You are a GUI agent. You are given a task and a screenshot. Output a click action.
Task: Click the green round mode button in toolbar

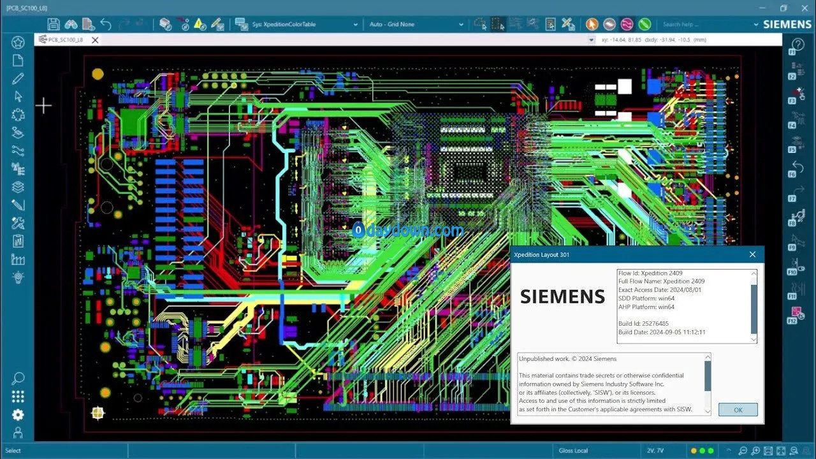(645, 24)
